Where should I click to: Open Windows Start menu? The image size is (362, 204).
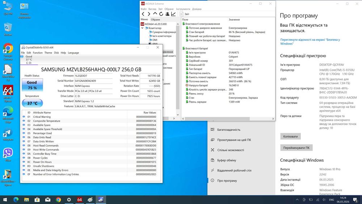click(5, 200)
